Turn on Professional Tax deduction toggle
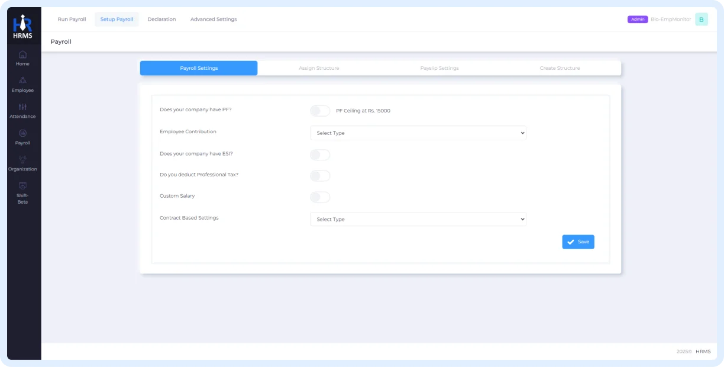The image size is (724, 367). (320, 176)
